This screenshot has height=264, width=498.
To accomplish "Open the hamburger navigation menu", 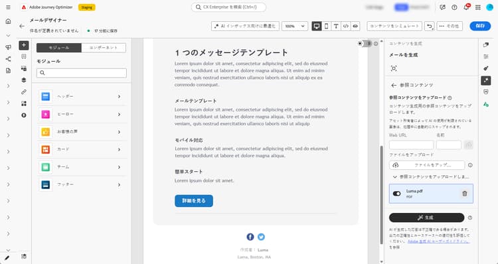I will coord(8,7).
